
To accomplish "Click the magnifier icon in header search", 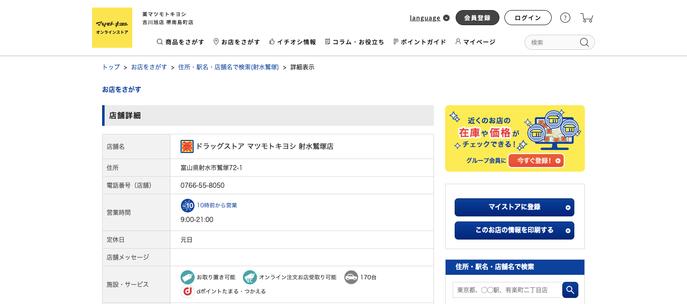I will tap(584, 42).
